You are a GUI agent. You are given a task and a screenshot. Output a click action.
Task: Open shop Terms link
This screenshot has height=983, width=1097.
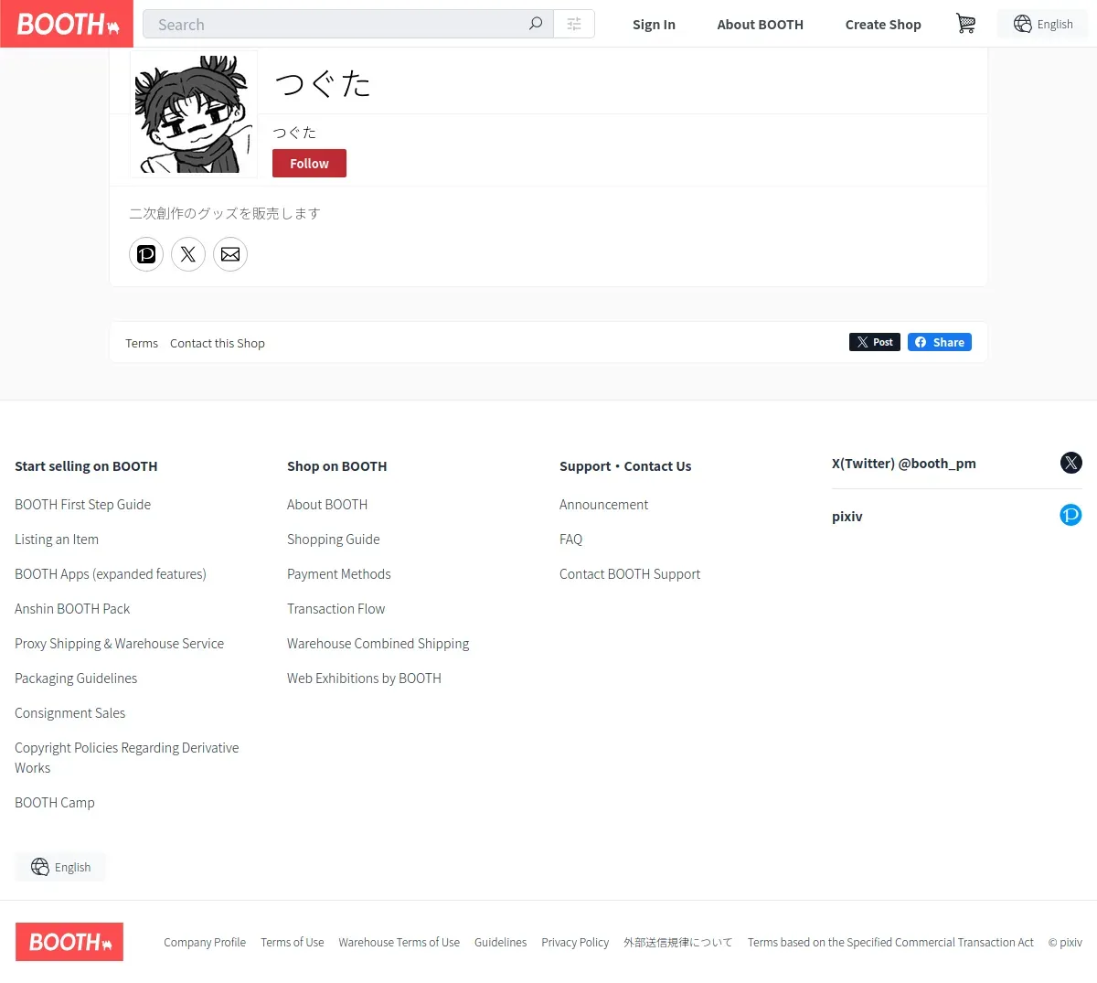coord(142,343)
